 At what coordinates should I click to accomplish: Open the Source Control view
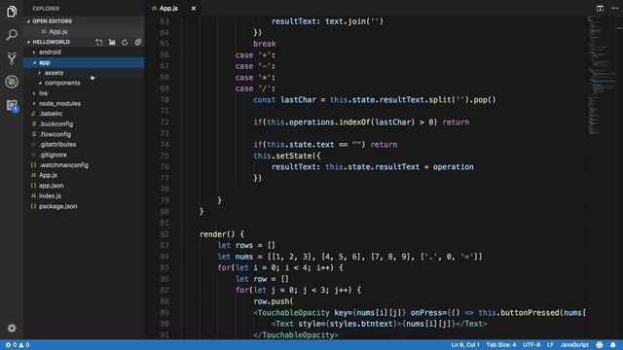[x=12, y=58]
